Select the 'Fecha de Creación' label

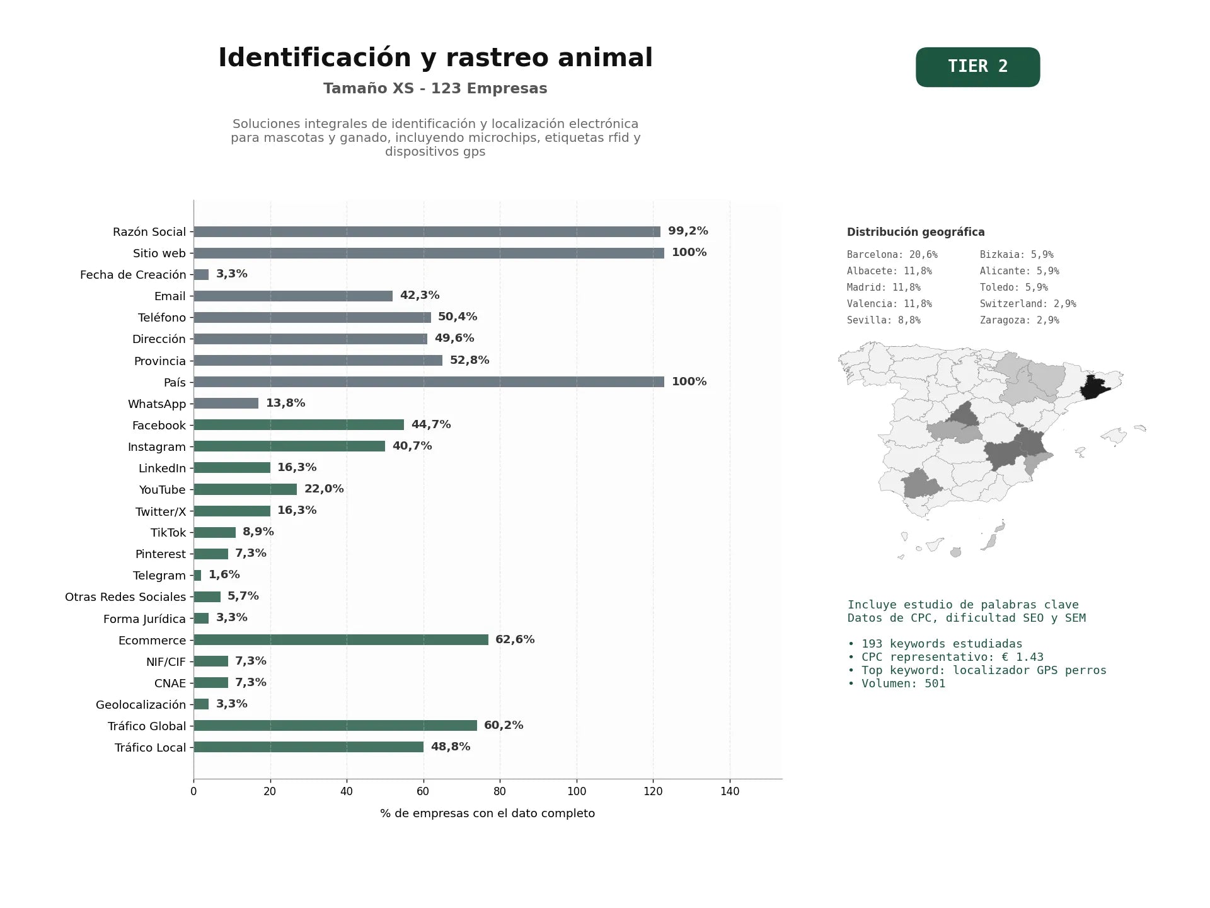(x=133, y=275)
